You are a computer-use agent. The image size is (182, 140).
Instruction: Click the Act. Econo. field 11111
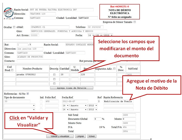pyautogui.click(x=35, y=35)
